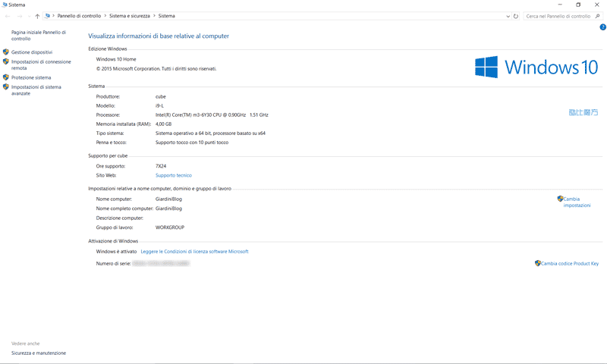The height and width of the screenshot is (364, 607).
Task: Click the Sistema window title icon
Action: (5, 5)
